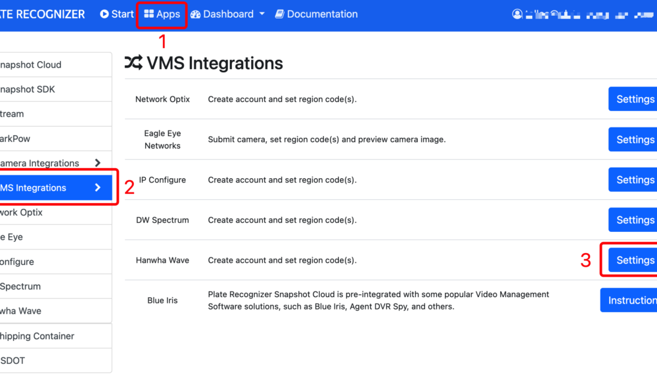
Task: Select Shipping Container in the sidebar
Action: [x=37, y=336]
